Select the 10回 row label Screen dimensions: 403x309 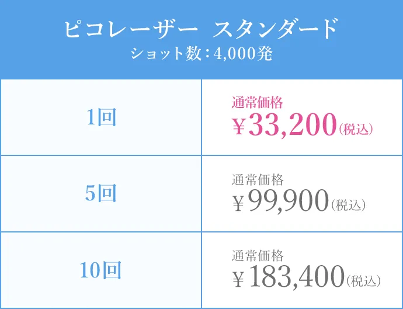(101, 270)
